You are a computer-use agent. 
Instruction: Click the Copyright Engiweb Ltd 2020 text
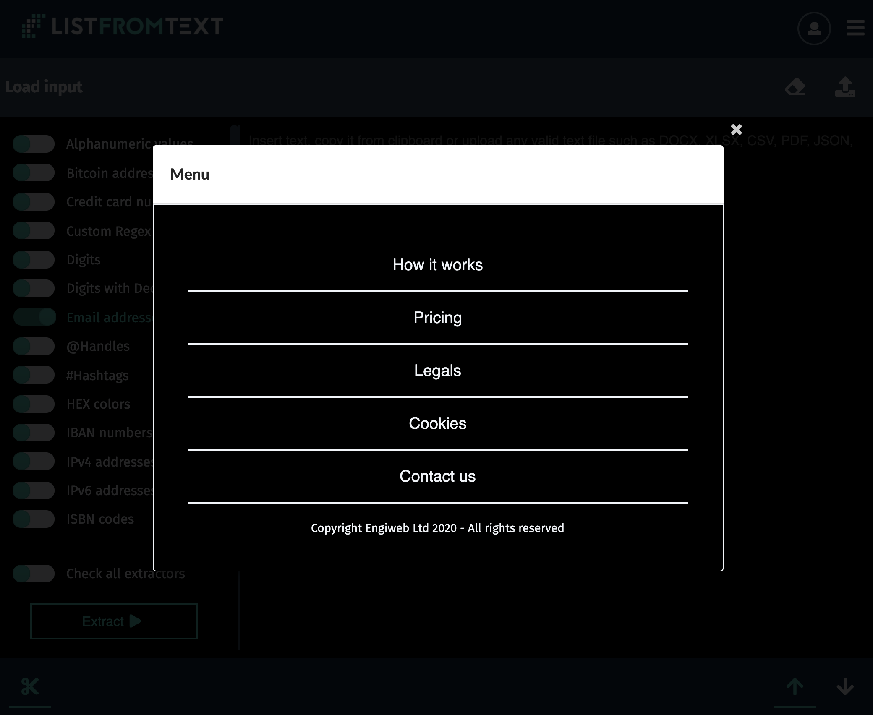tap(437, 528)
